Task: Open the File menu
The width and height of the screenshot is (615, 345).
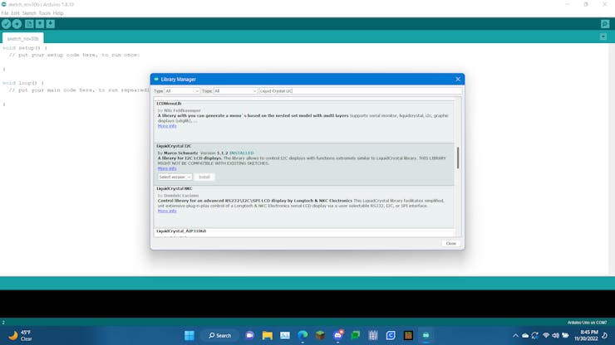Action: pos(5,13)
